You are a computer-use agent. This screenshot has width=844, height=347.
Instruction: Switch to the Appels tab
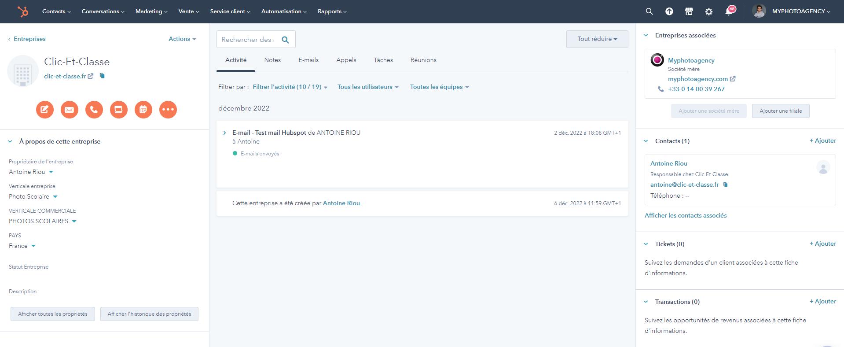tap(346, 60)
